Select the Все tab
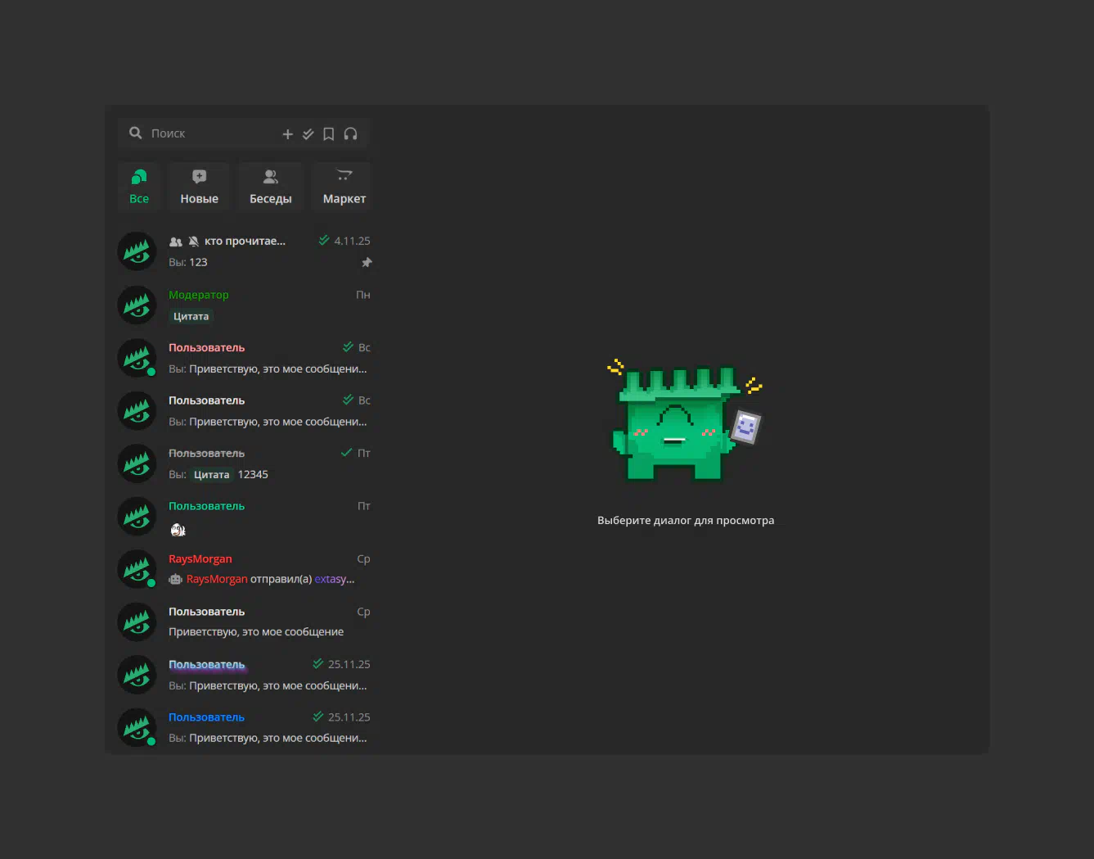Screen dimensions: 1094x859 tap(139, 186)
